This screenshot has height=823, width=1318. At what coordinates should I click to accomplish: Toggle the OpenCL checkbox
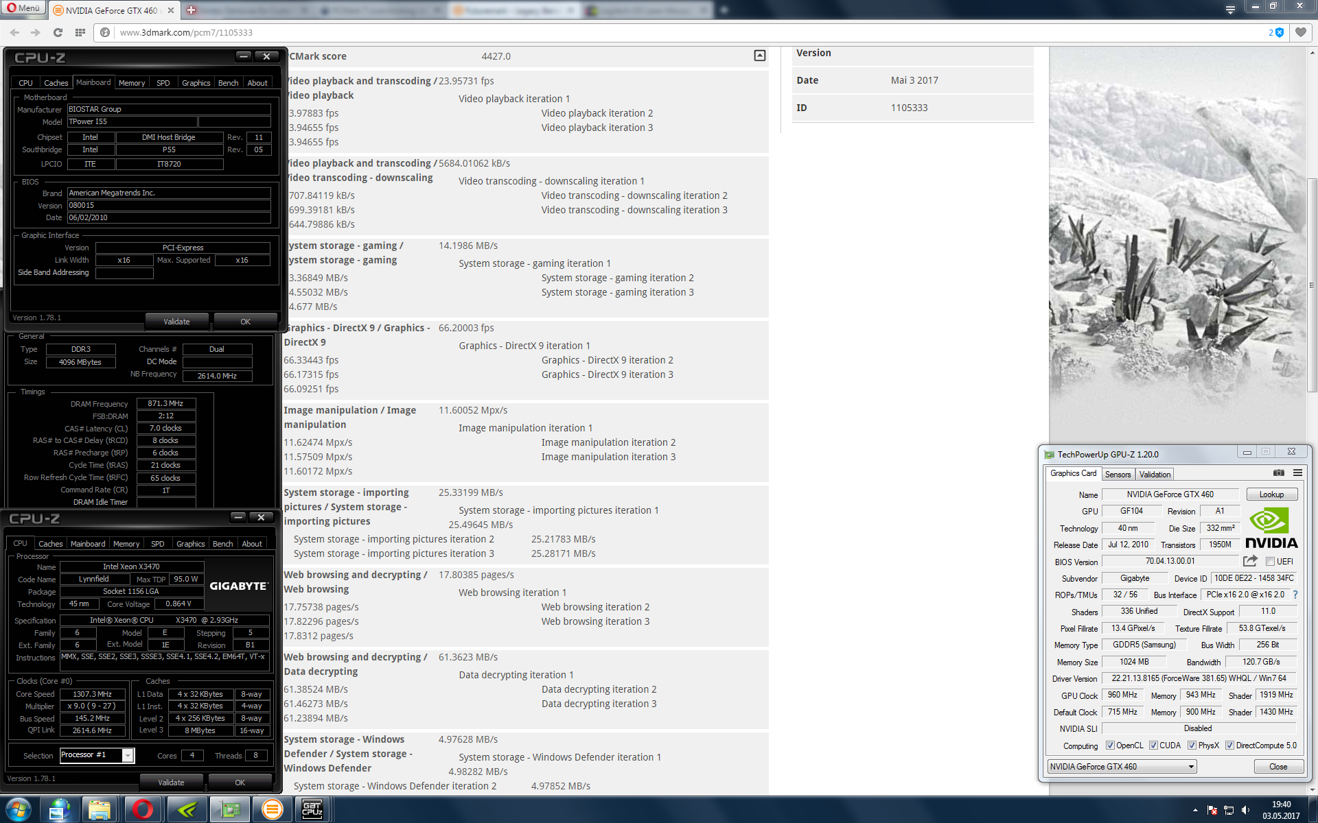click(1110, 746)
